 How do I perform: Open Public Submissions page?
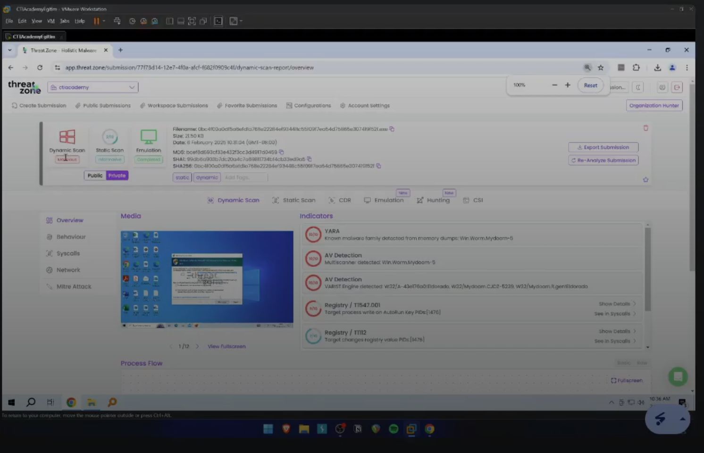coord(103,106)
